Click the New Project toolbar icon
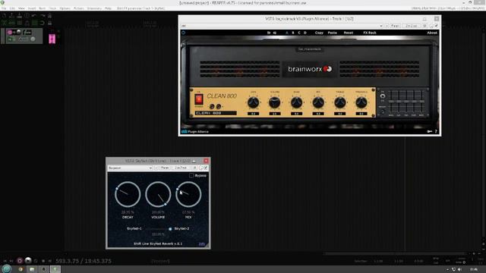This screenshot has height=273, width=486. tap(4, 15)
